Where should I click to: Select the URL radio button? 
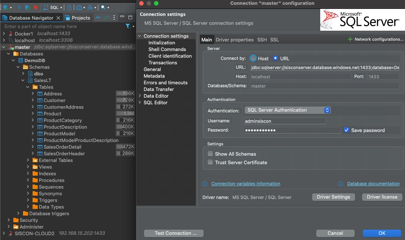coord(275,58)
